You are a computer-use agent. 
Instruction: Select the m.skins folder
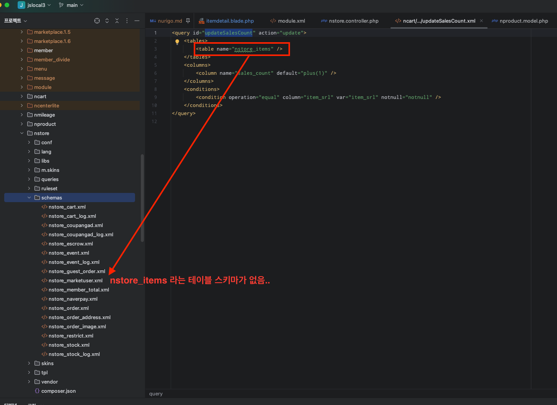[47, 170]
